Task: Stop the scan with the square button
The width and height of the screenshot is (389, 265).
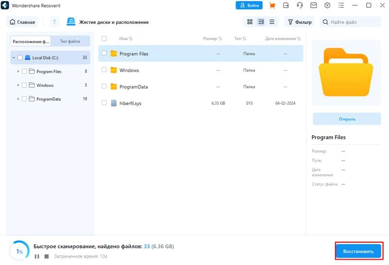Action: 47,256
